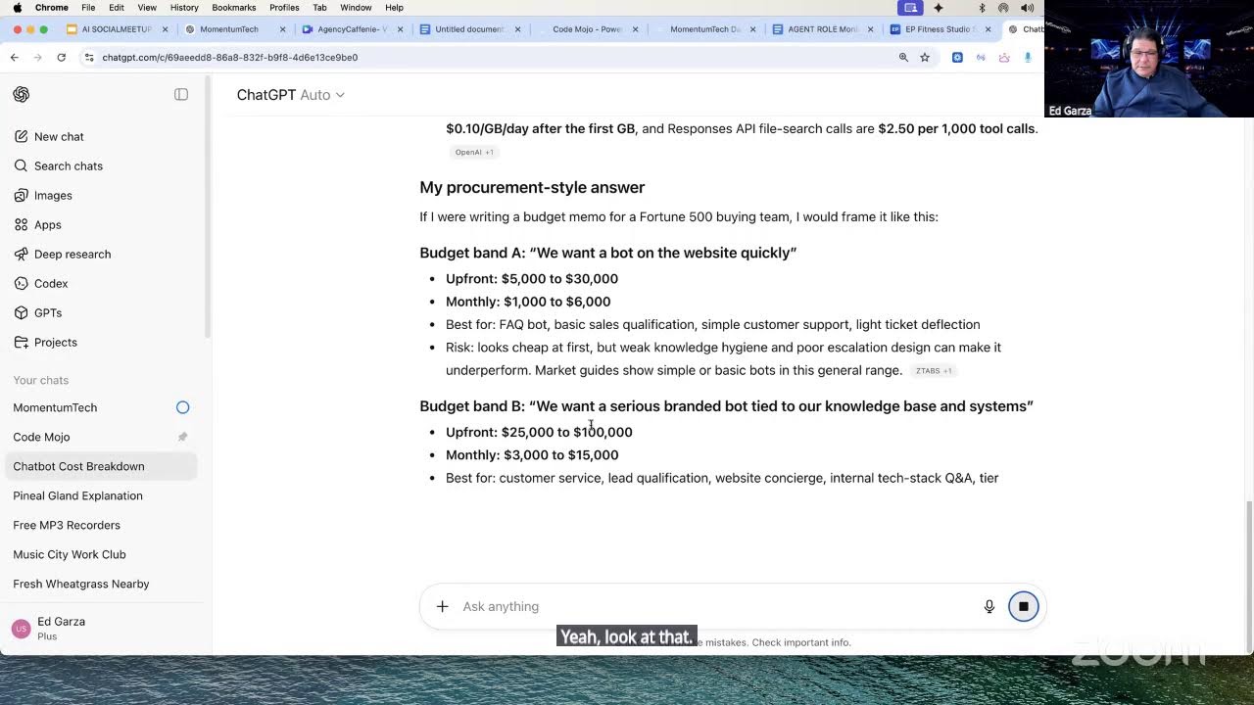Close the Untitled document tab

[517, 29]
